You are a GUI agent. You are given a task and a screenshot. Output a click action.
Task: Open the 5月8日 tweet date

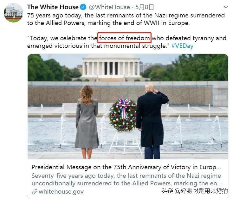(145, 7)
